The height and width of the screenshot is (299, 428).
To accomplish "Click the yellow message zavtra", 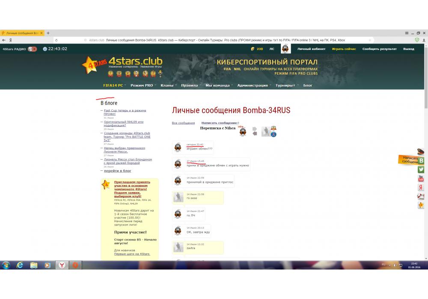I will (198, 248).
